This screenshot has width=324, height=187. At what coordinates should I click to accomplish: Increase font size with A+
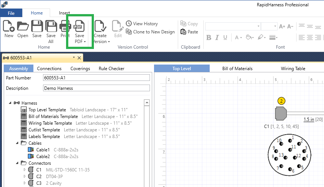(282, 26)
